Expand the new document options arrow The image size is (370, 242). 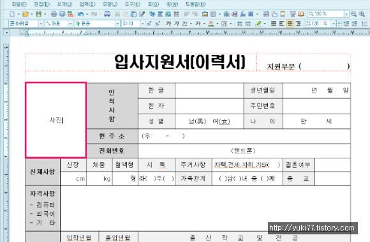[x=18, y=14]
